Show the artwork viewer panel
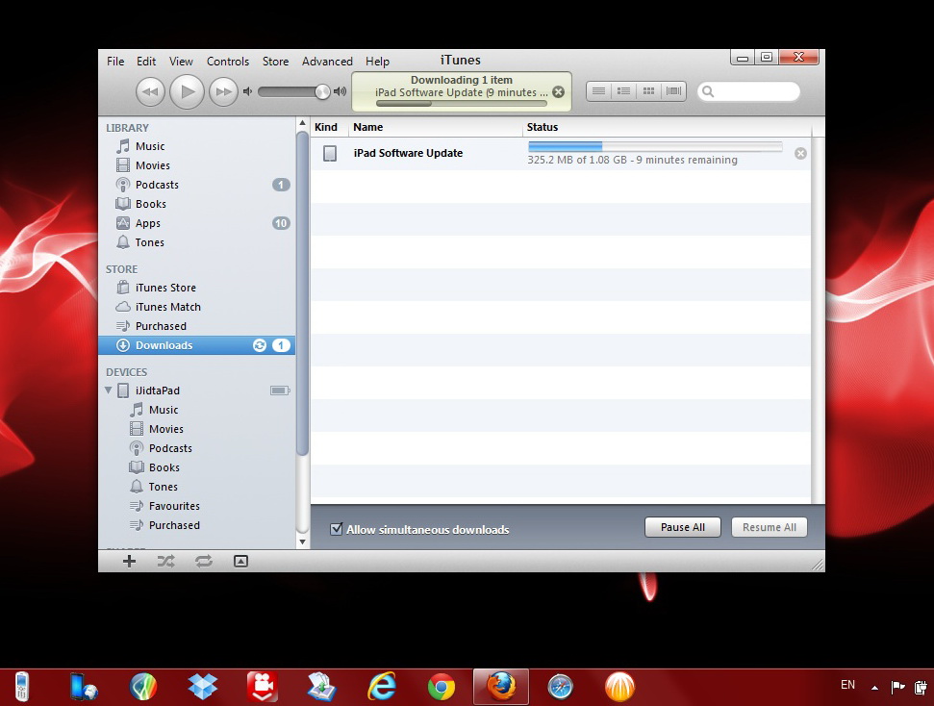 (x=240, y=561)
